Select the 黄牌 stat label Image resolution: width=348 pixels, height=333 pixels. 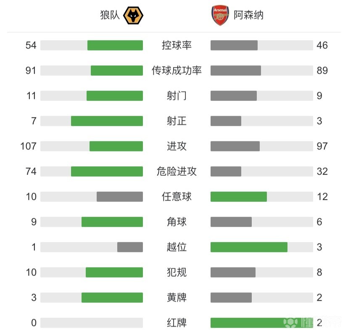[177, 298]
